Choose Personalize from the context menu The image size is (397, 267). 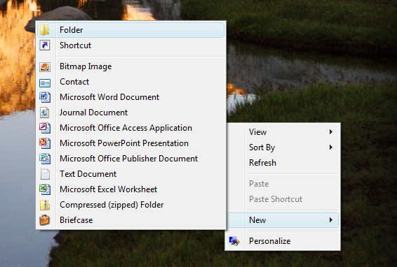tap(283, 241)
